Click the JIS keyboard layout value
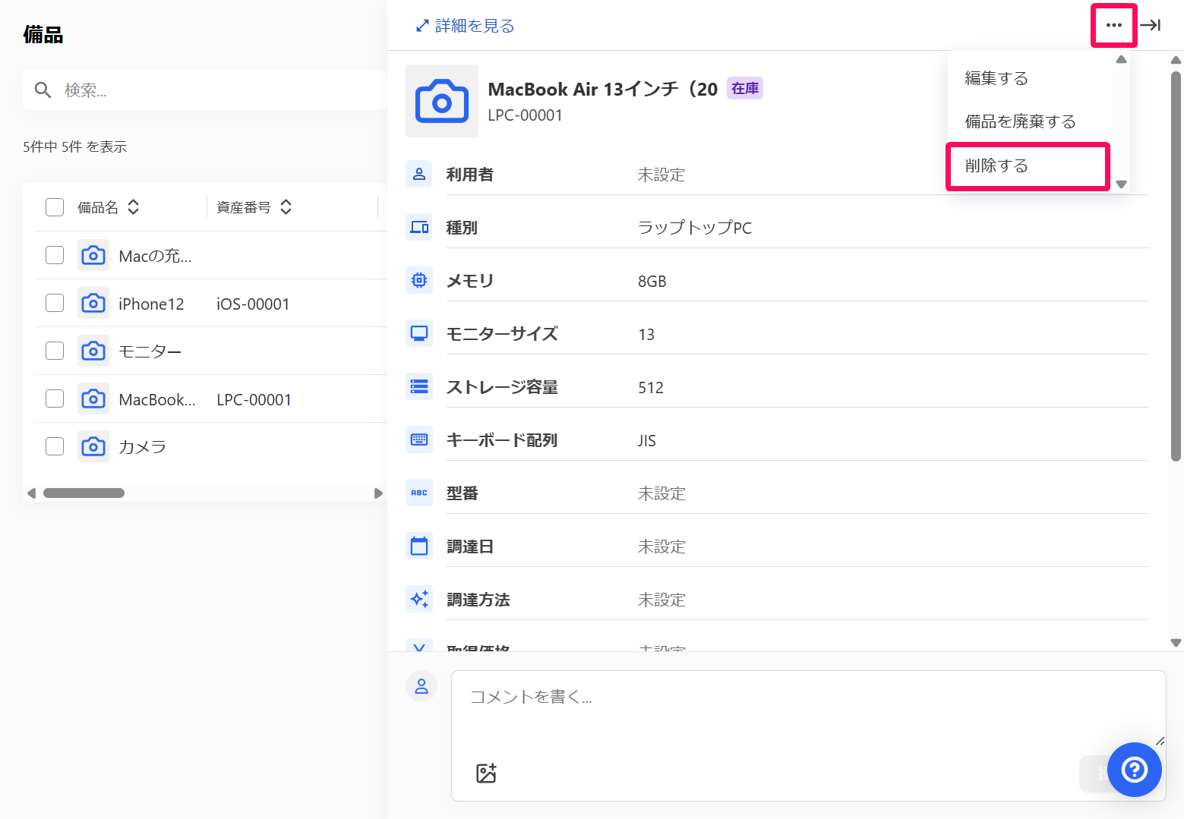Viewport: 1184px width, 819px height. (x=647, y=440)
